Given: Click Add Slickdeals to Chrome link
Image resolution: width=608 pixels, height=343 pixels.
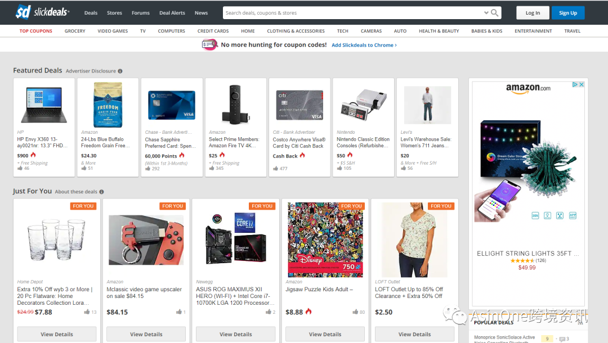Looking at the screenshot, I should click(364, 45).
